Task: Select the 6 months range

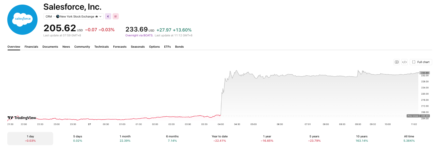Action: pos(172,138)
